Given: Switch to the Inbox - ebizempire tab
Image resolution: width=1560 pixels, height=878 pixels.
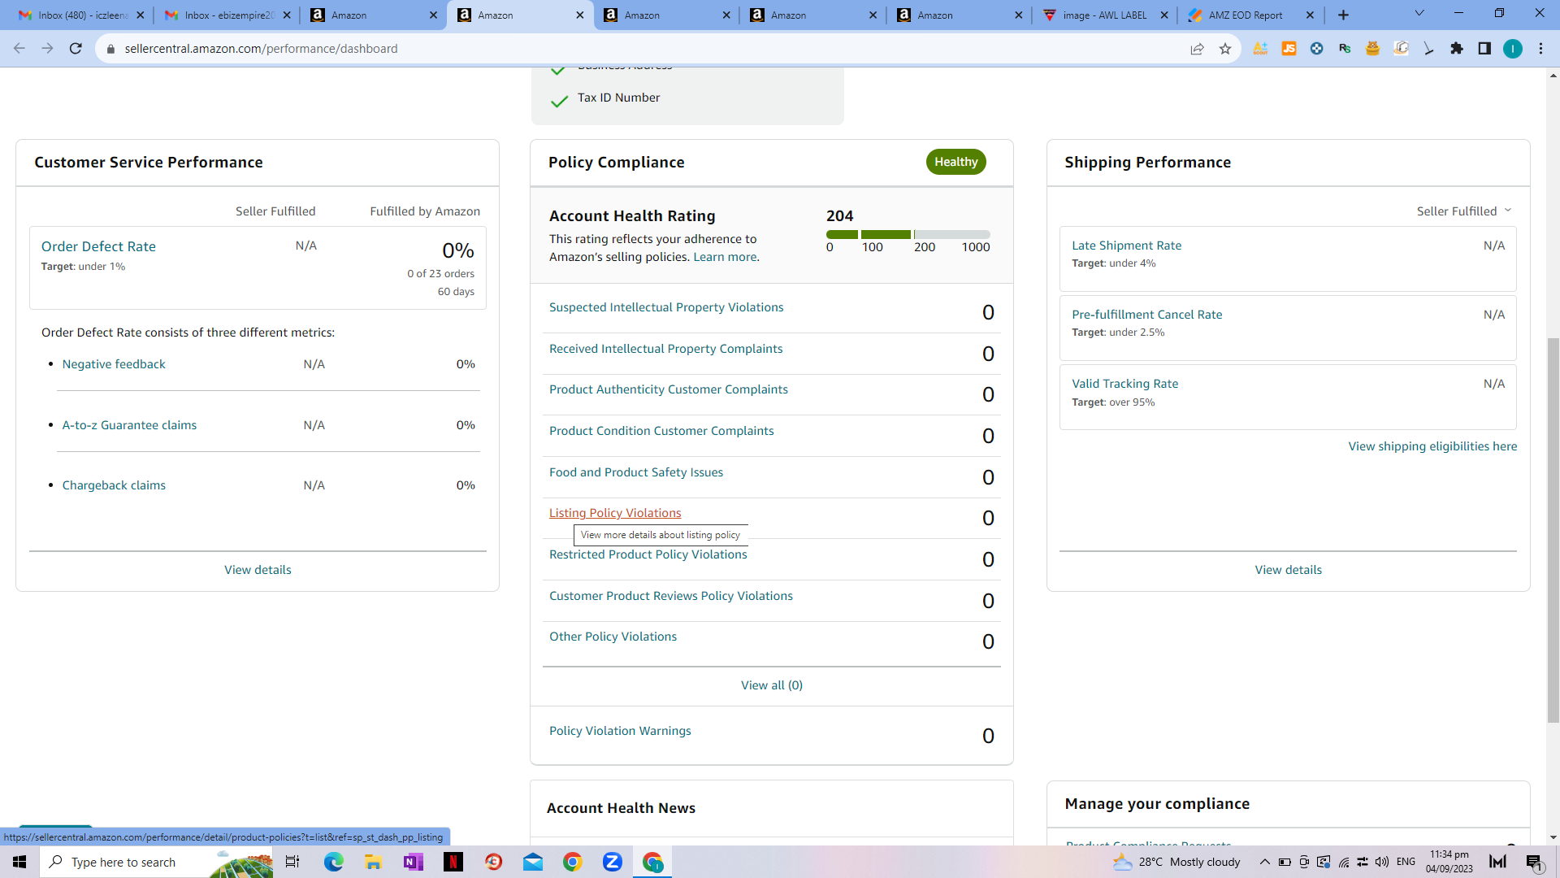Looking at the screenshot, I should tap(227, 15).
